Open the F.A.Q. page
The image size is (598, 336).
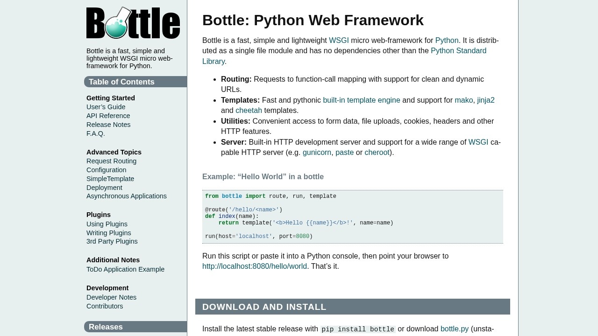click(x=96, y=133)
